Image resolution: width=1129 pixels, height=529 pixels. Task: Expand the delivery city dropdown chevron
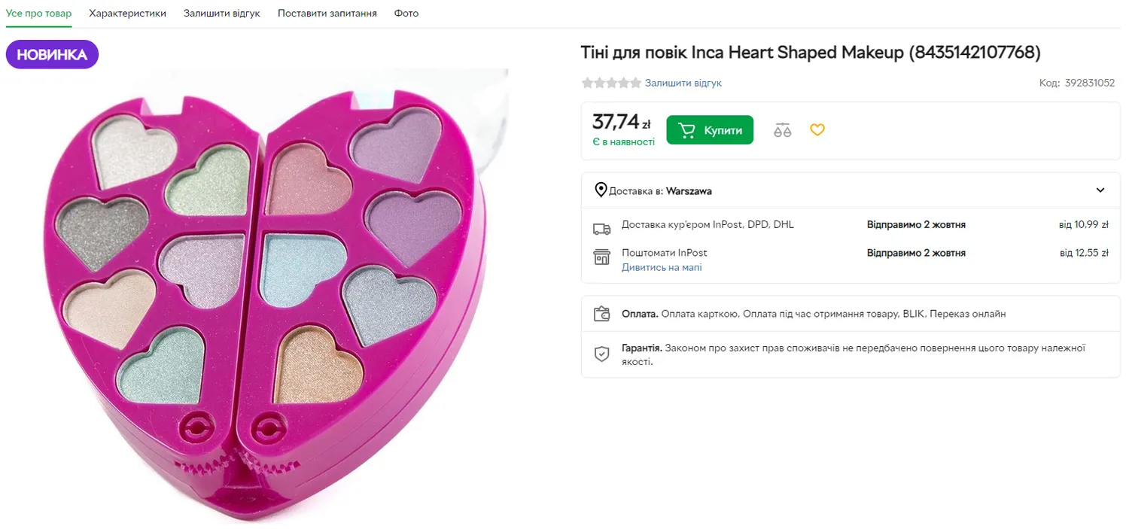(1100, 190)
